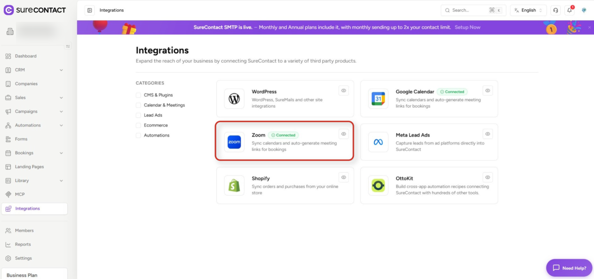Click the Setup Now link in banner
This screenshot has height=279, width=594.
[x=467, y=27]
